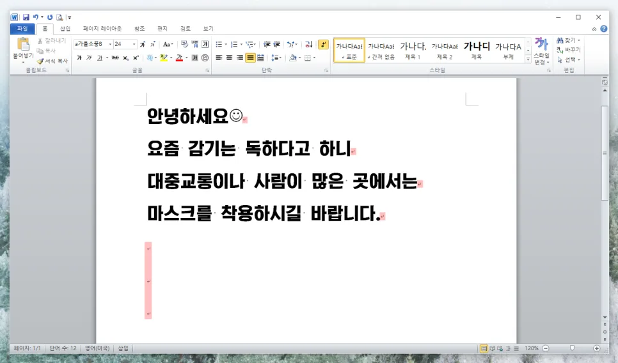Image resolution: width=618 pixels, height=363 pixels.
Task: Decrease paragraph indent
Action: 267,45
